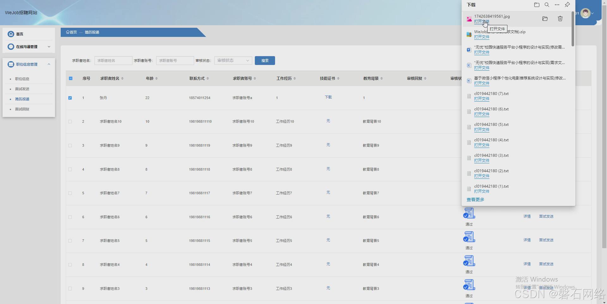Open 首页 in the sidebar
The width and height of the screenshot is (607, 304).
point(20,34)
